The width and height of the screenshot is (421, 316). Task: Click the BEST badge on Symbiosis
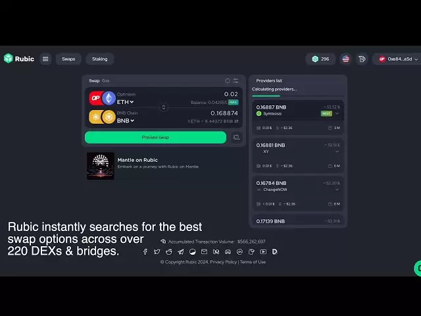coord(326,113)
